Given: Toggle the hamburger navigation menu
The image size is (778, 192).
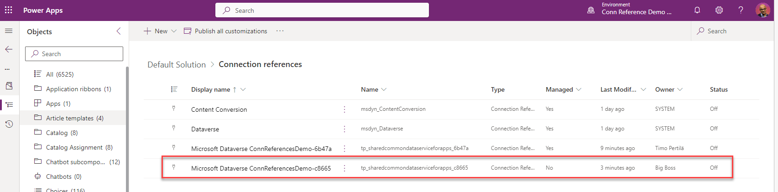Looking at the screenshot, I should point(9,31).
